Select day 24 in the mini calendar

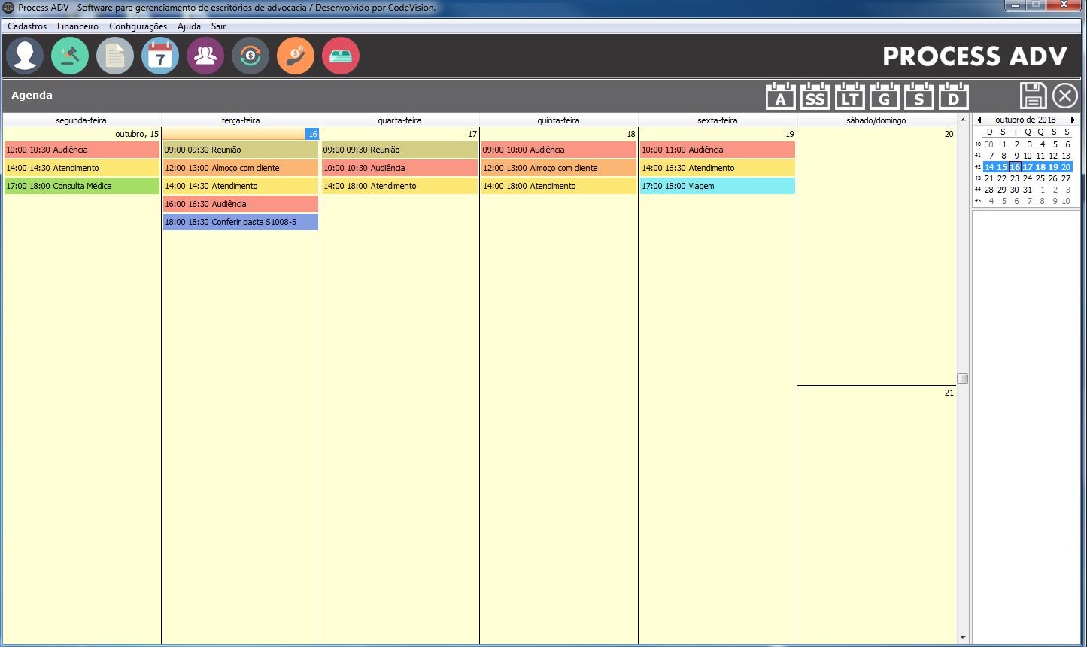[1028, 178]
